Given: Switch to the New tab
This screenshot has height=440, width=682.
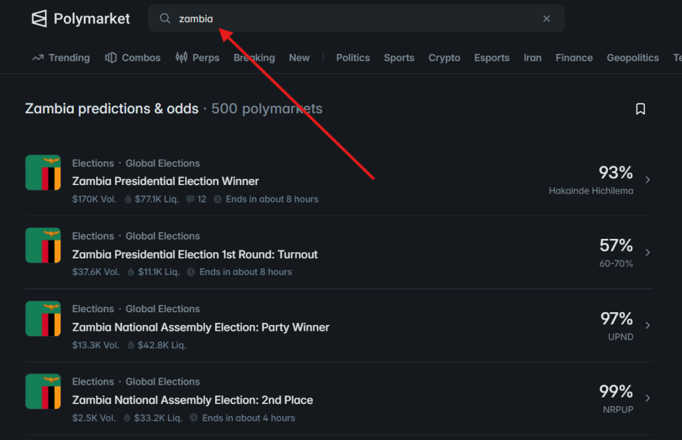Looking at the screenshot, I should (299, 58).
